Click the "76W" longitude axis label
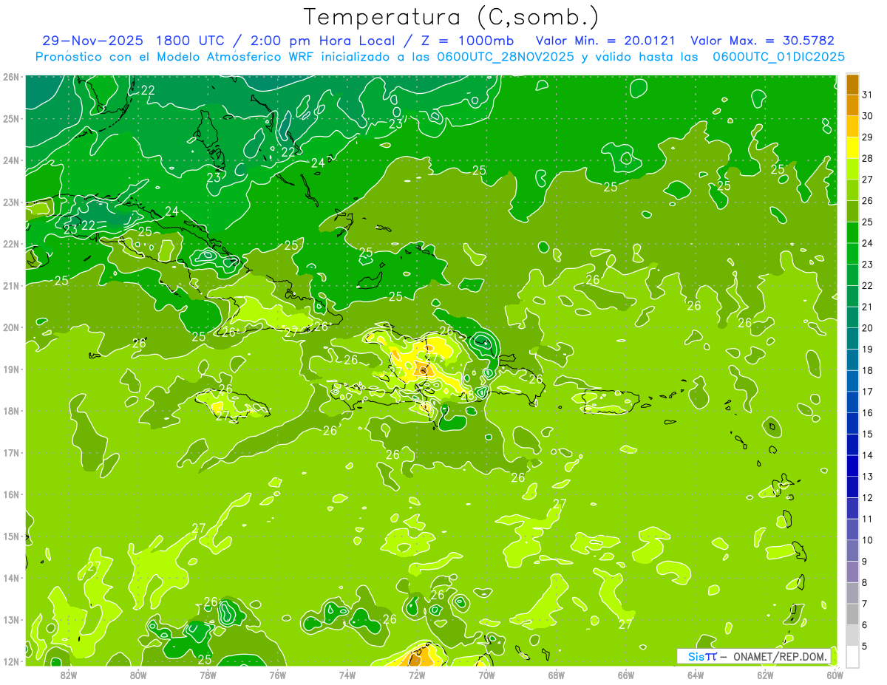Screen dimensions: 887x685 coord(277,675)
